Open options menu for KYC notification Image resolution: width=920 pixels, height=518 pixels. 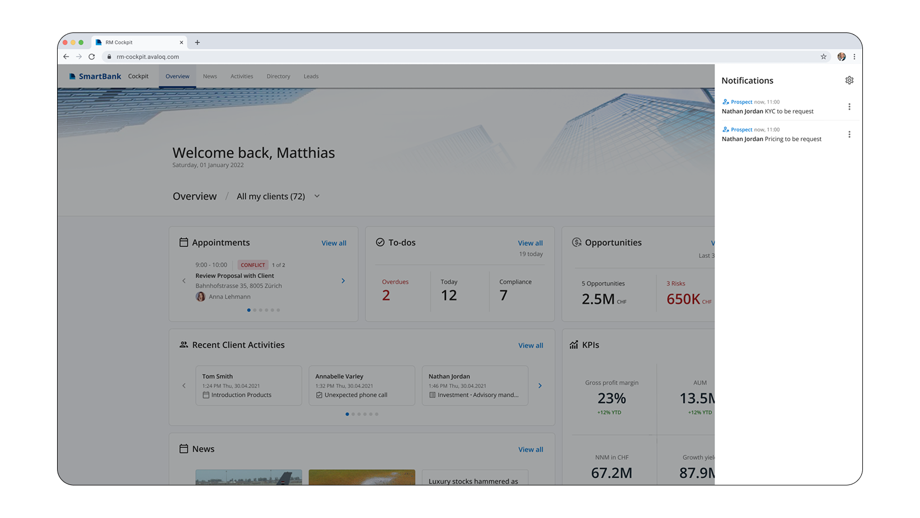click(x=849, y=107)
